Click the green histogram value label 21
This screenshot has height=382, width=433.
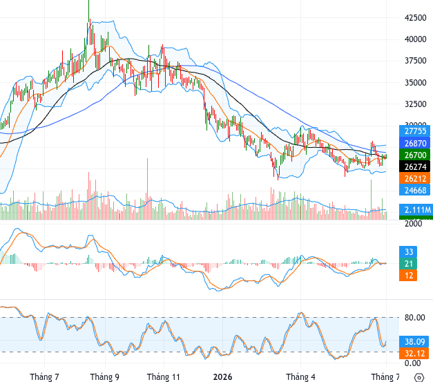click(x=408, y=263)
